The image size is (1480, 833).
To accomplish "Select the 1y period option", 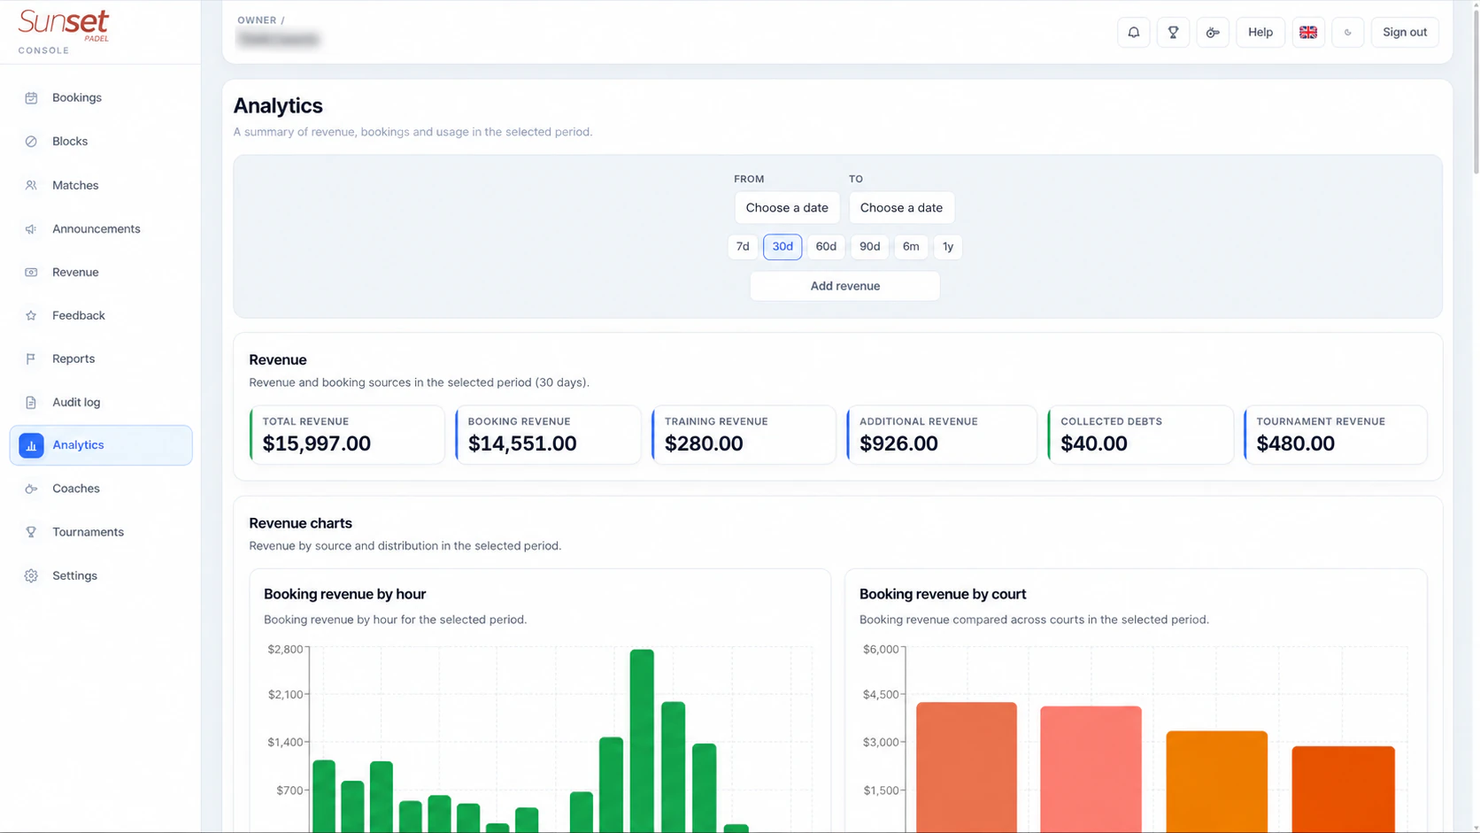I will tap(948, 247).
